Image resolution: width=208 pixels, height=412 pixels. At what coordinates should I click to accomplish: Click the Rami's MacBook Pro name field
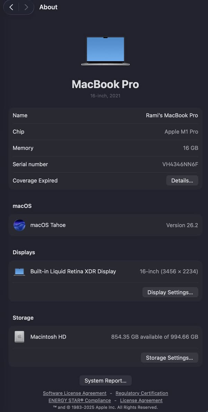(x=172, y=116)
